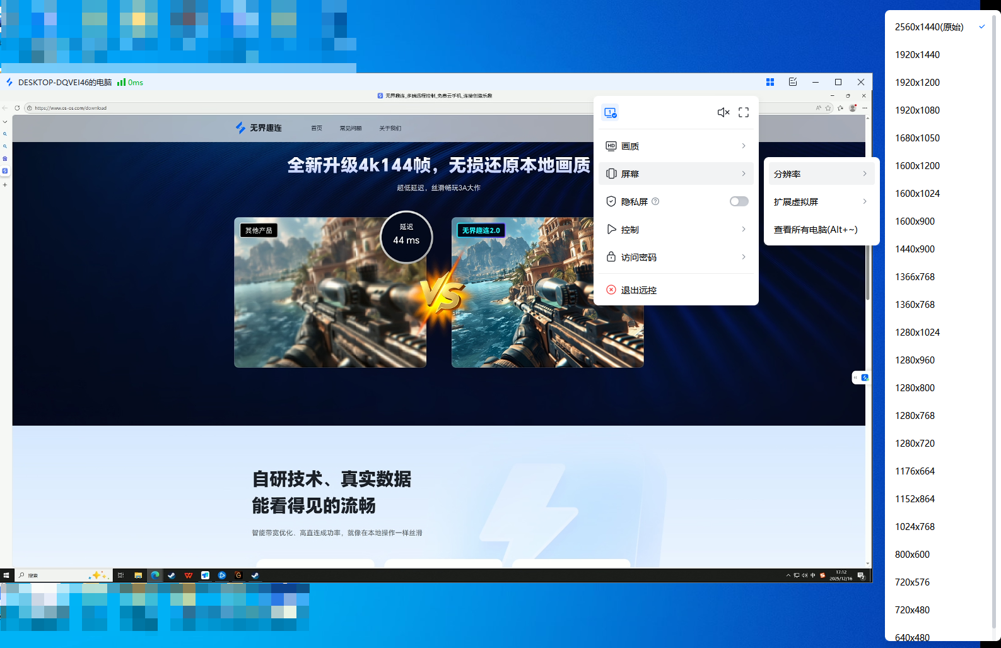This screenshot has width=1001, height=648.
Task: Expand the 画质 quality submenu
Action: pyautogui.click(x=676, y=146)
